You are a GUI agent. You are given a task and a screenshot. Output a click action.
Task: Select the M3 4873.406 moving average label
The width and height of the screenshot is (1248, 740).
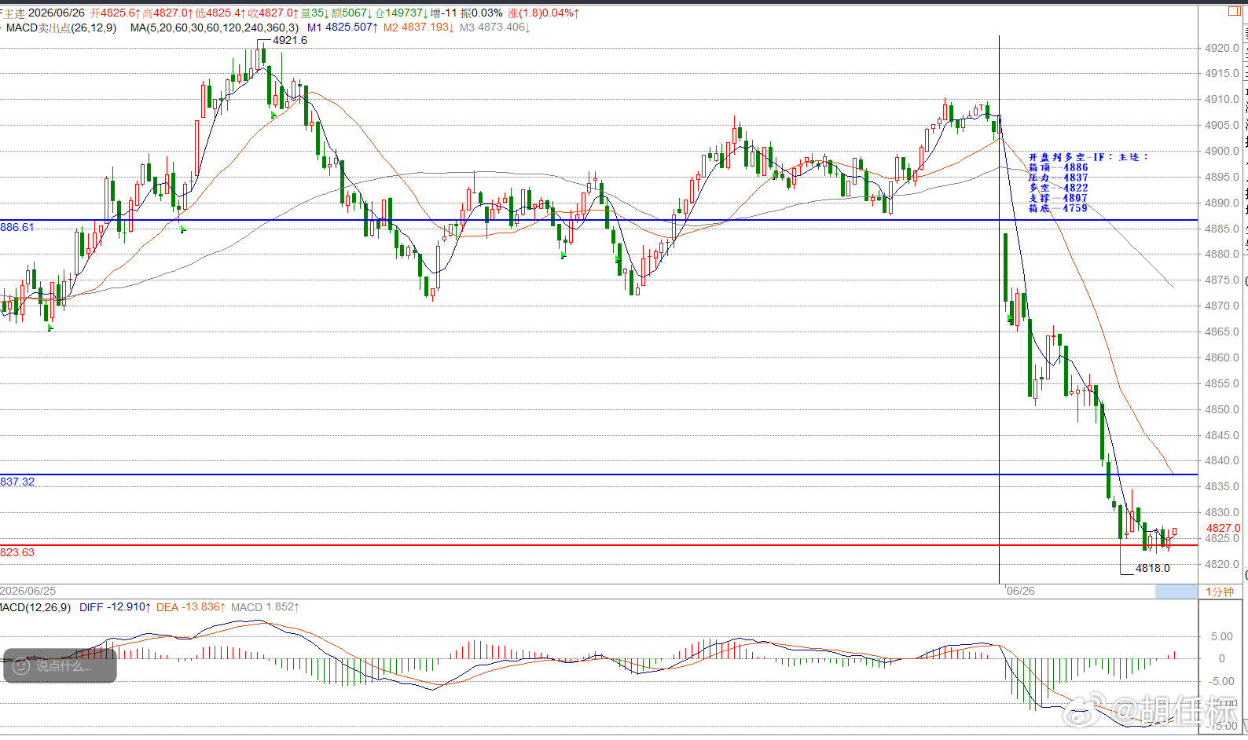point(495,27)
